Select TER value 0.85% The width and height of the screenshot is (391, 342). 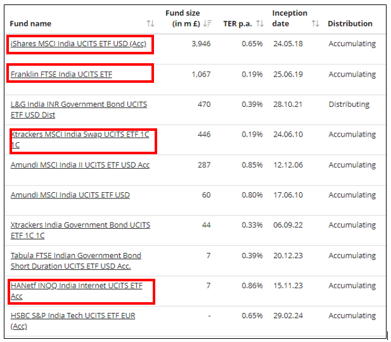click(252, 165)
